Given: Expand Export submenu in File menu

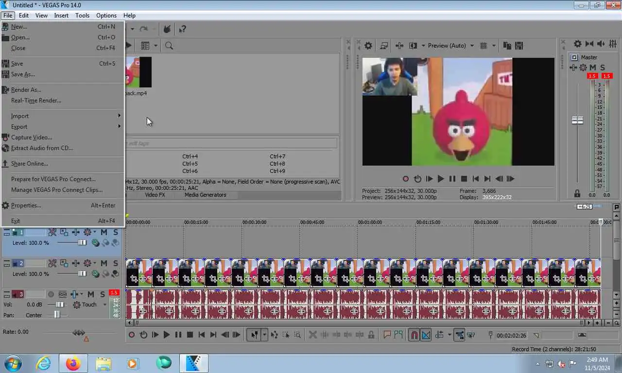Looking at the screenshot, I should point(63,127).
